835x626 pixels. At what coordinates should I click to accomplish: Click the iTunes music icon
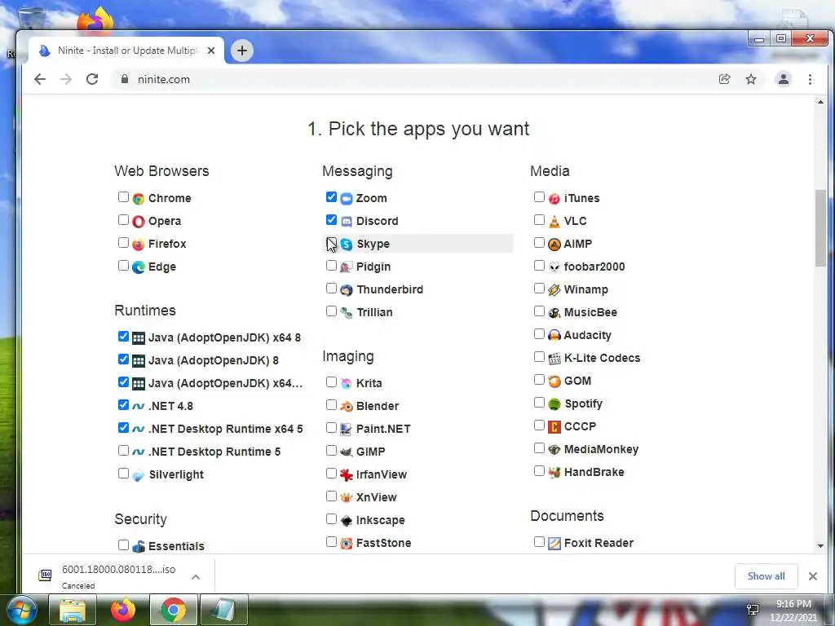tap(554, 199)
